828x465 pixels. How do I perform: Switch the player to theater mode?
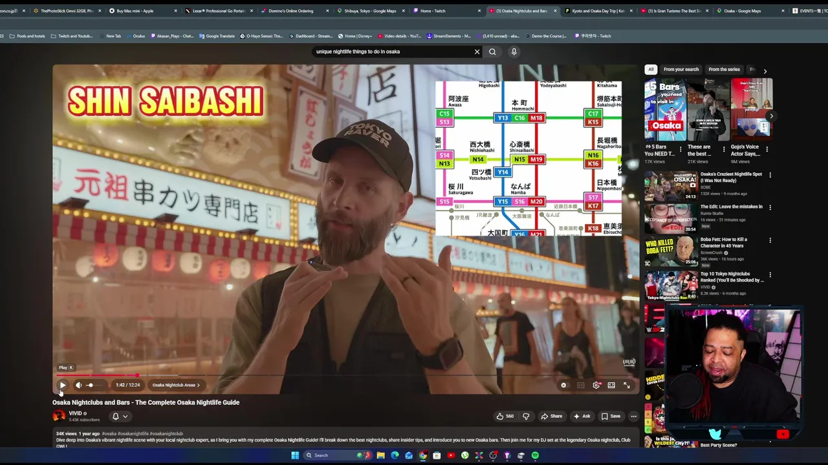click(611, 385)
